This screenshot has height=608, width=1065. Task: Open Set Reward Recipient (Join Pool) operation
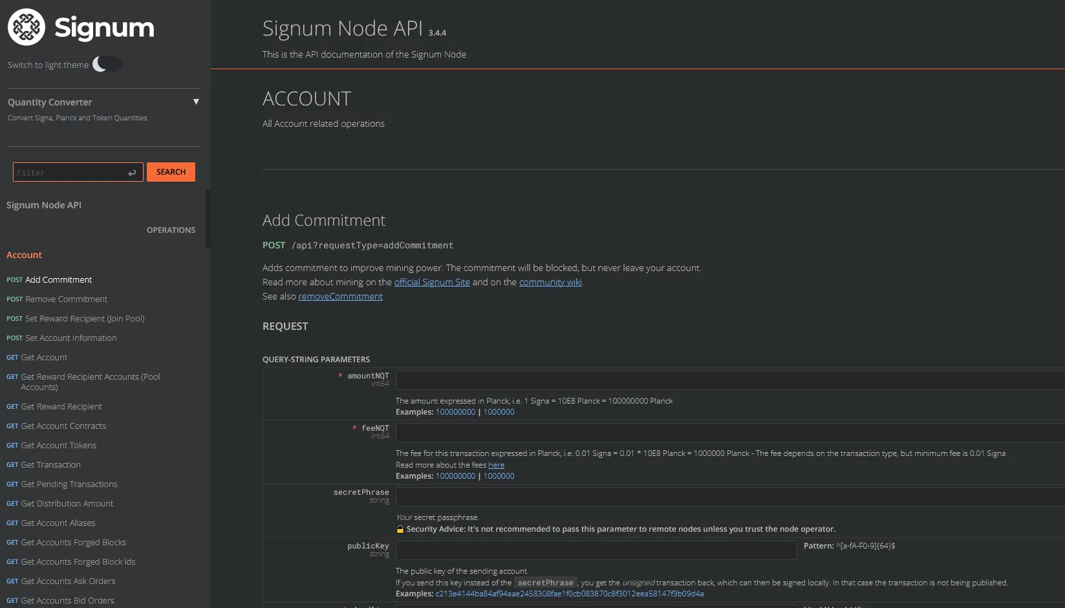[x=76, y=318]
